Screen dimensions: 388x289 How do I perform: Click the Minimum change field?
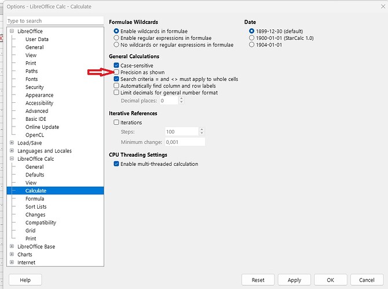185,142
